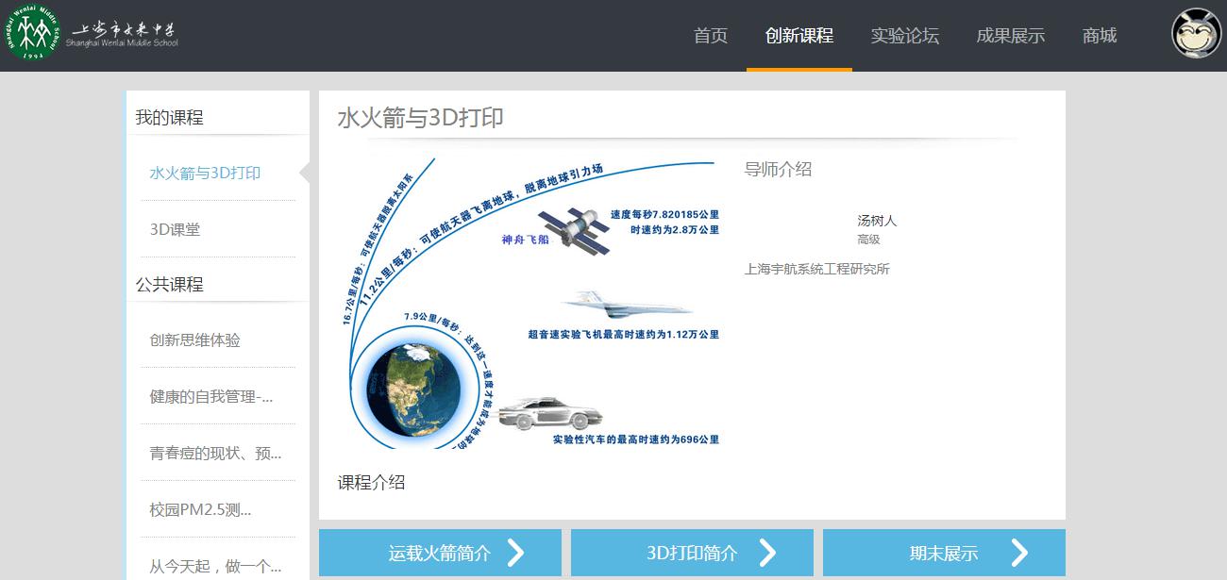1227x580 pixels.
Task: Open 实验论坛 from the top menu
Action: point(904,36)
